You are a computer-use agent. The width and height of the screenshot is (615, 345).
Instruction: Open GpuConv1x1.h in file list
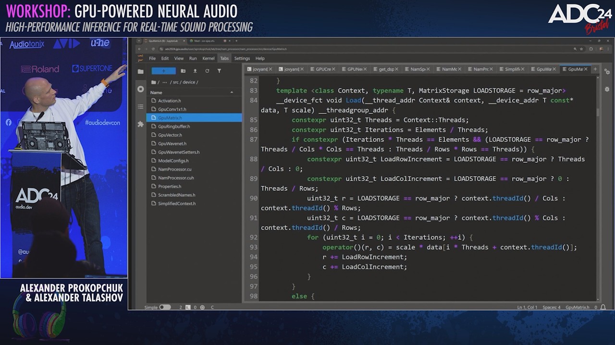point(194,109)
